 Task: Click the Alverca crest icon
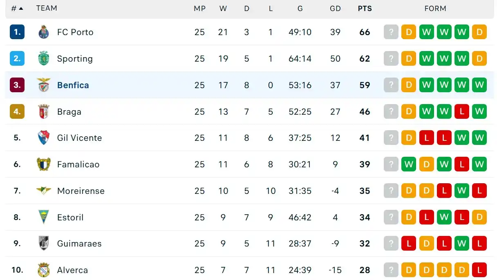point(44,270)
